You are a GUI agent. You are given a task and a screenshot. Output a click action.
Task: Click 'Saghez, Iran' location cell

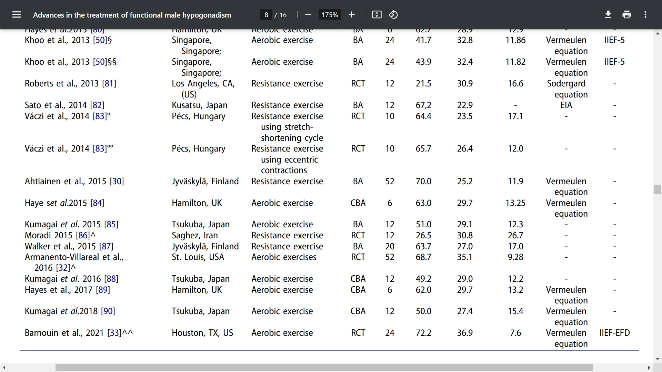coord(195,236)
